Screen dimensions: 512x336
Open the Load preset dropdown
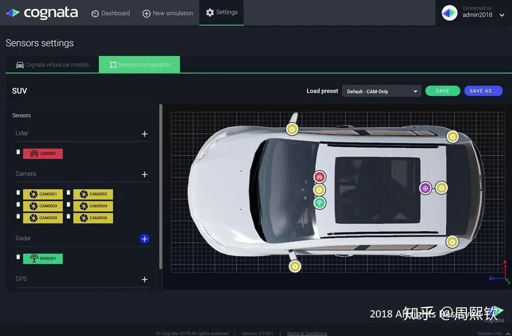click(382, 91)
